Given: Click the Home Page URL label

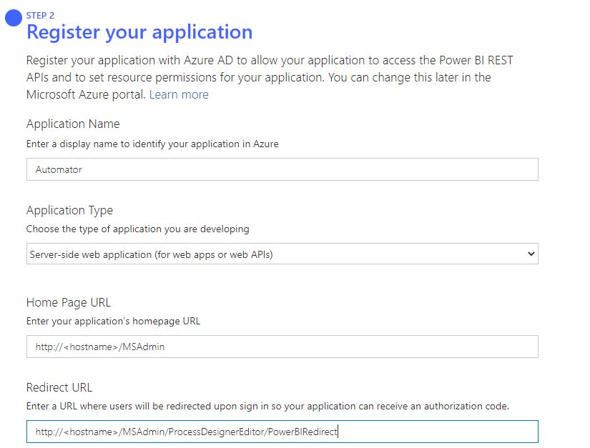Looking at the screenshot, I should [69, 302].
